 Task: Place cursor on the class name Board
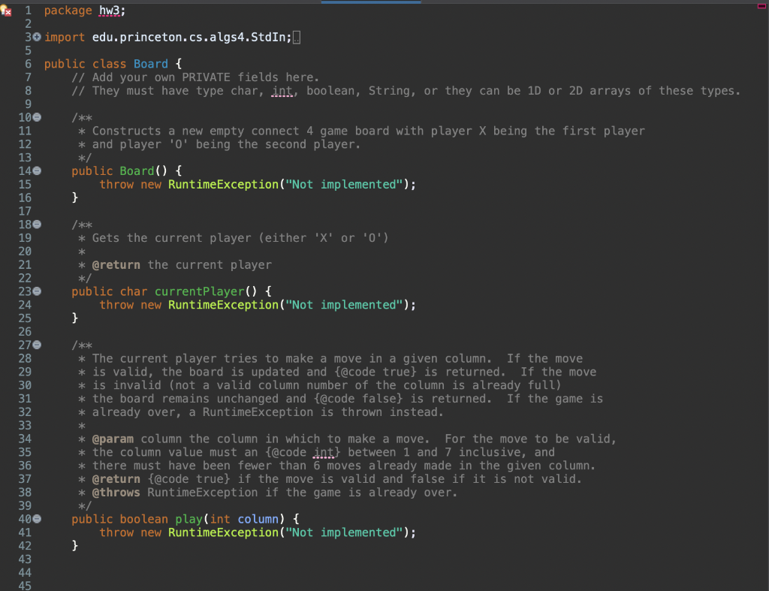pos(151,64)
